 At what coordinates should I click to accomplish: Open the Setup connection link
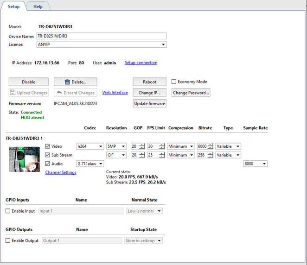(x=141, y=63)
